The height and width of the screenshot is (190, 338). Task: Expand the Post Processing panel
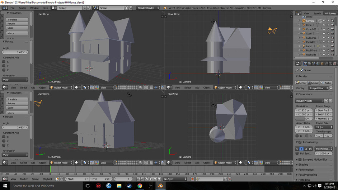(307, 175)
